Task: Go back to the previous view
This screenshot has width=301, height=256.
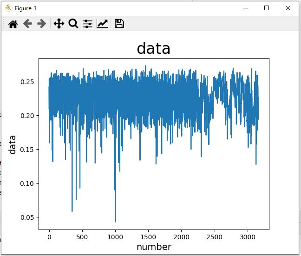Action: (28, 24)
